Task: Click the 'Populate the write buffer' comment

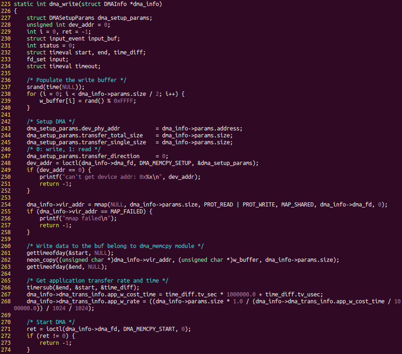Action: tap(76, 80)
